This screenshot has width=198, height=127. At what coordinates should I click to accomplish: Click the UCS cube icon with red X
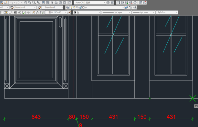pos(145,3)
